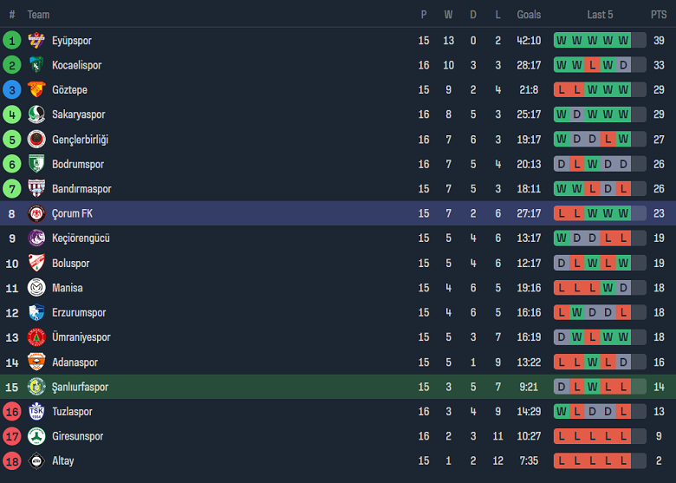Select the Keçiörengücü team name
The width and height of the screenshot is (676, 483).
click(x=81, y=238)
